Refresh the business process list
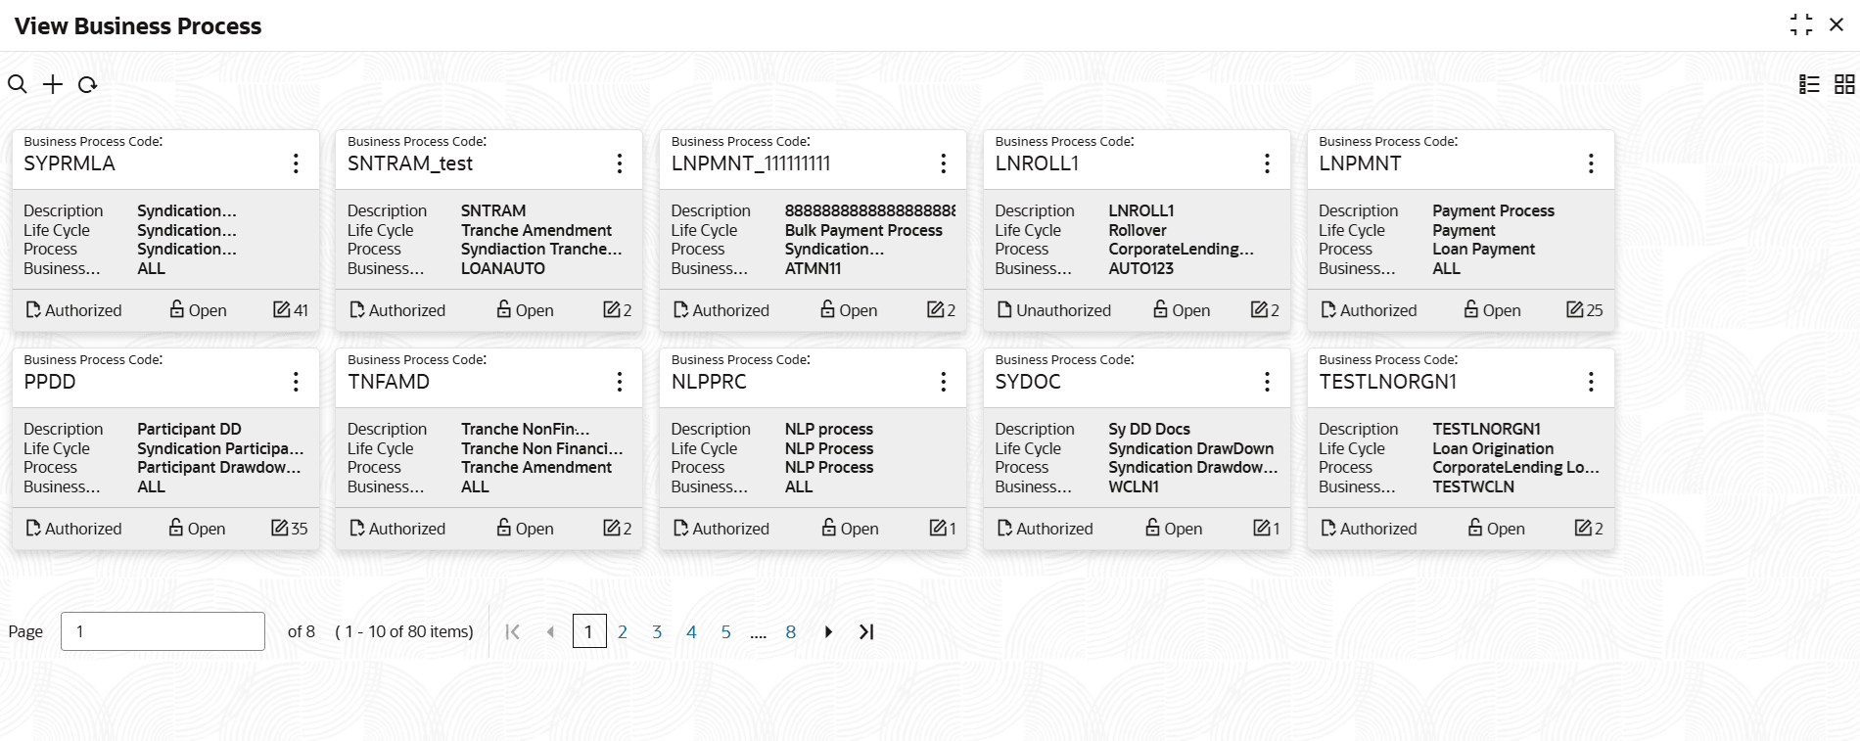The width and height of the screenshot is (1860, 741). click(88, 84)
